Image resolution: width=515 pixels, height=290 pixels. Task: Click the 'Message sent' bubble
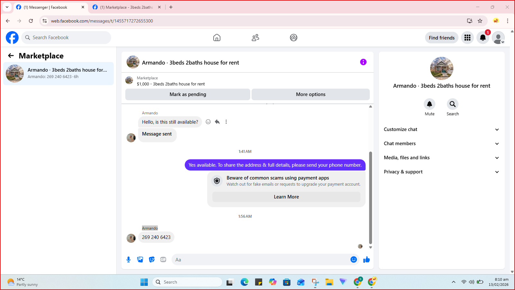pos(157,135)
